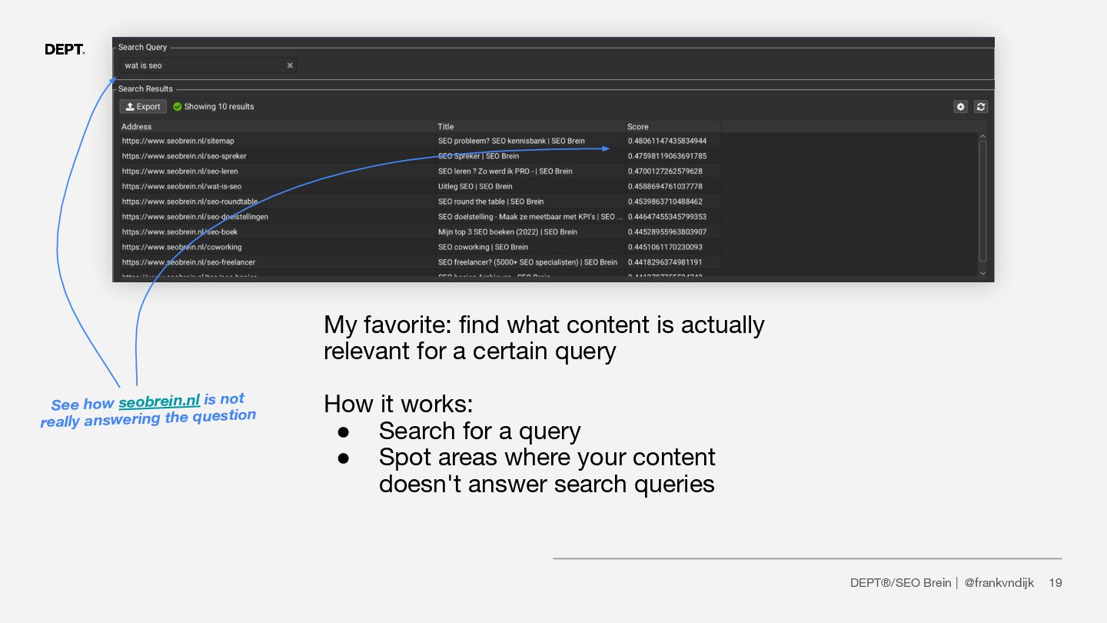Select the https://www.seobrein.nl/seo-freelancer address
The image size is (1107, 623).
(x=188, y=262)
